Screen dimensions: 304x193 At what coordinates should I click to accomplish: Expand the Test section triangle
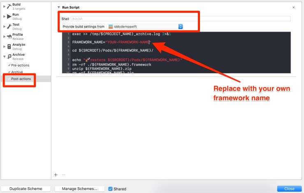pyautogui.click(x=4, y=26)
